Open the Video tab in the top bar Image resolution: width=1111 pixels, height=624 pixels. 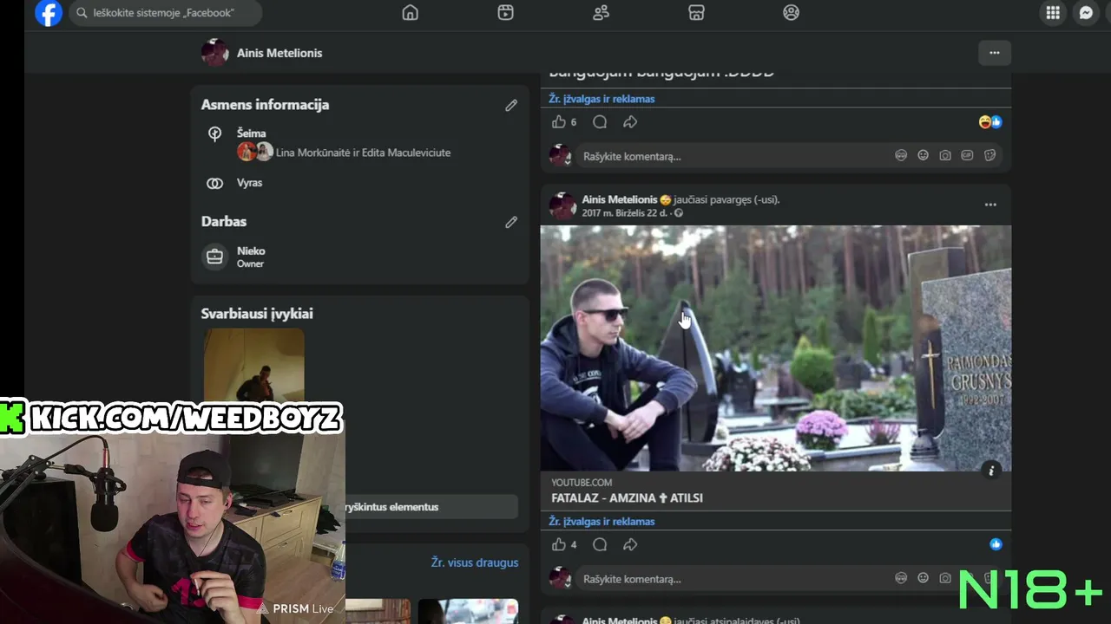(x=506, y=13)
